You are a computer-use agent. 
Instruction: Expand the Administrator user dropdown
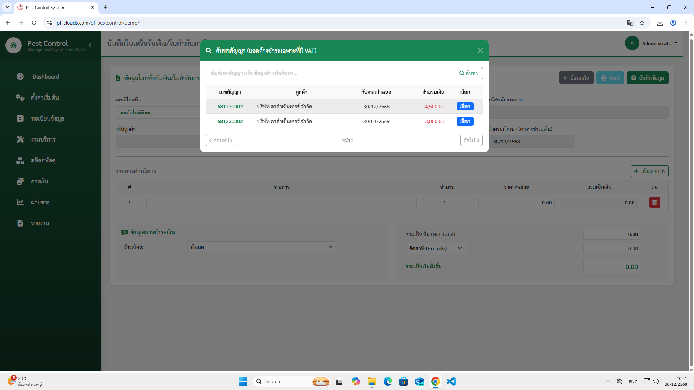(x=659, y=43)
